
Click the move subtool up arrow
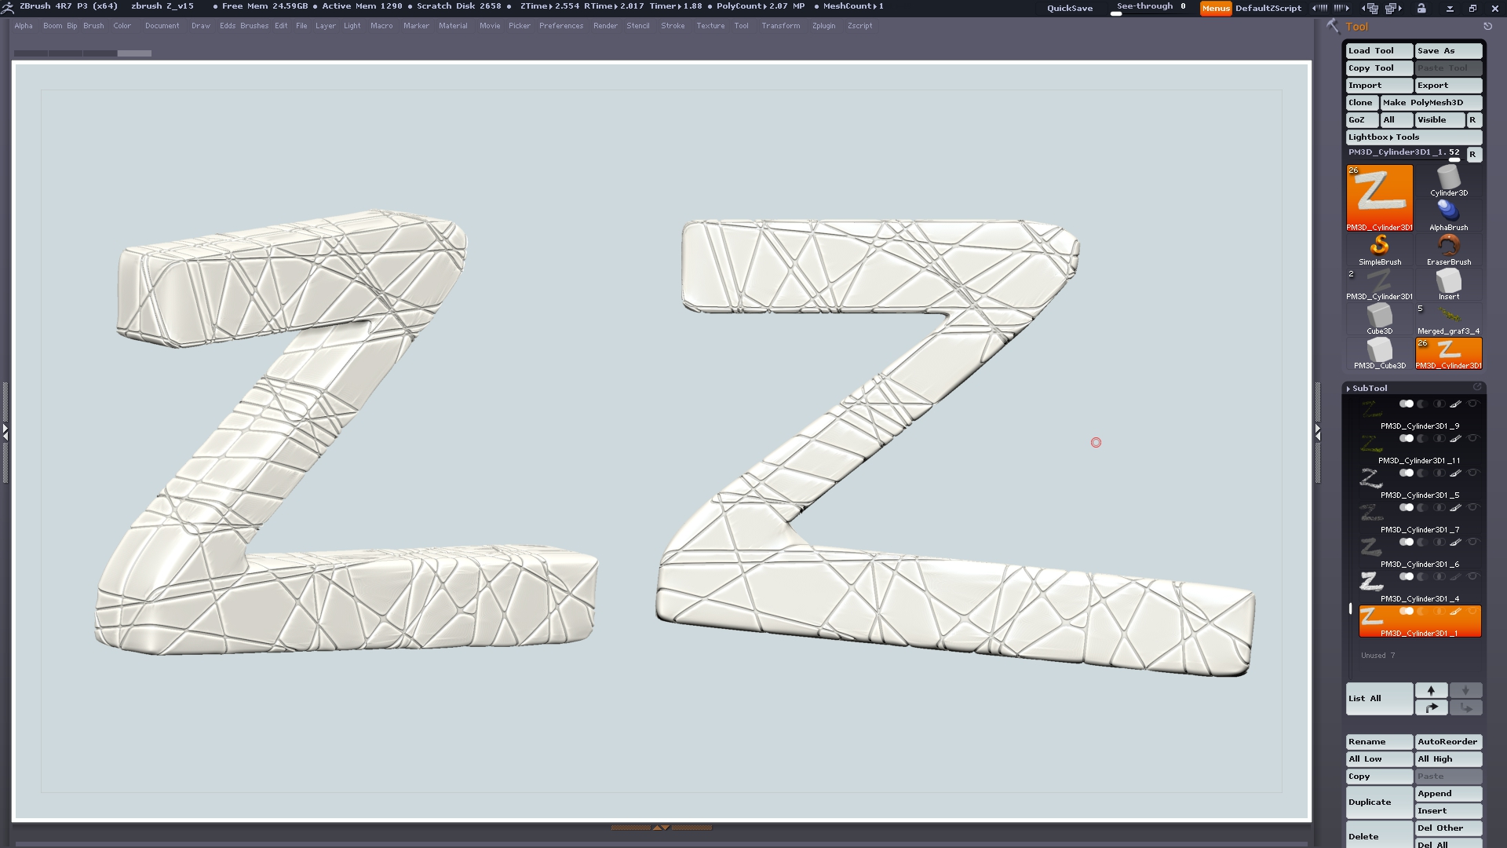1431,690
